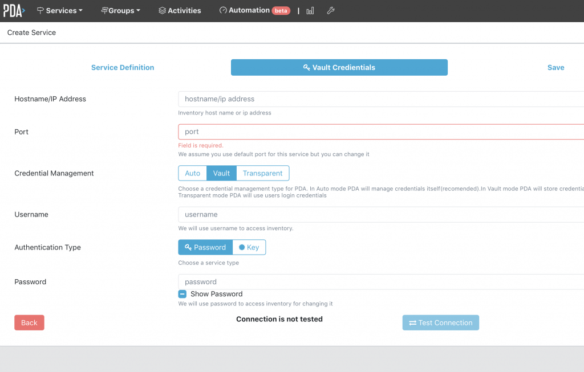Focus the Hostname/IP Address field
Viewport: 584px width, 372px height.
point(381,99)
